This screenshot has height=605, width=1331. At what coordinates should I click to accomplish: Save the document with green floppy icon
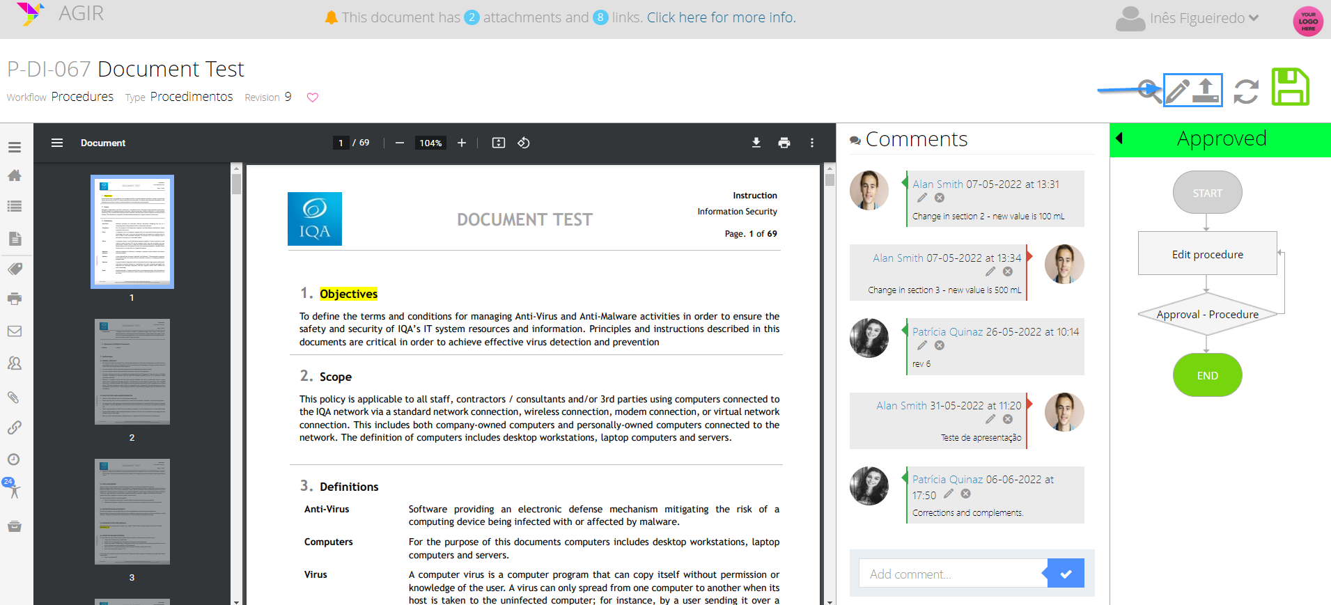coord(1291,87)
